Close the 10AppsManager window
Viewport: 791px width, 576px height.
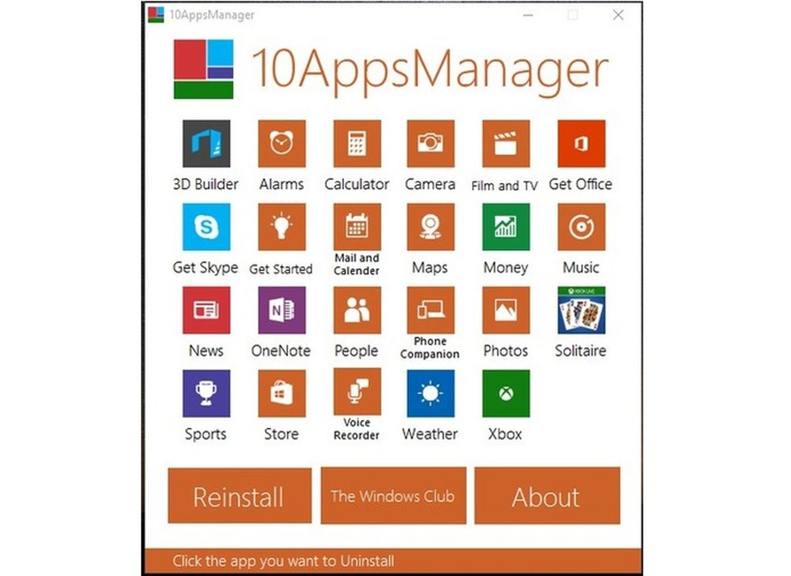click(618, 14)
